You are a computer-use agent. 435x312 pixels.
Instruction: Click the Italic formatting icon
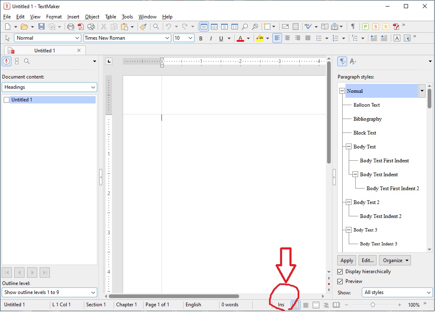(x=211, y=38)
